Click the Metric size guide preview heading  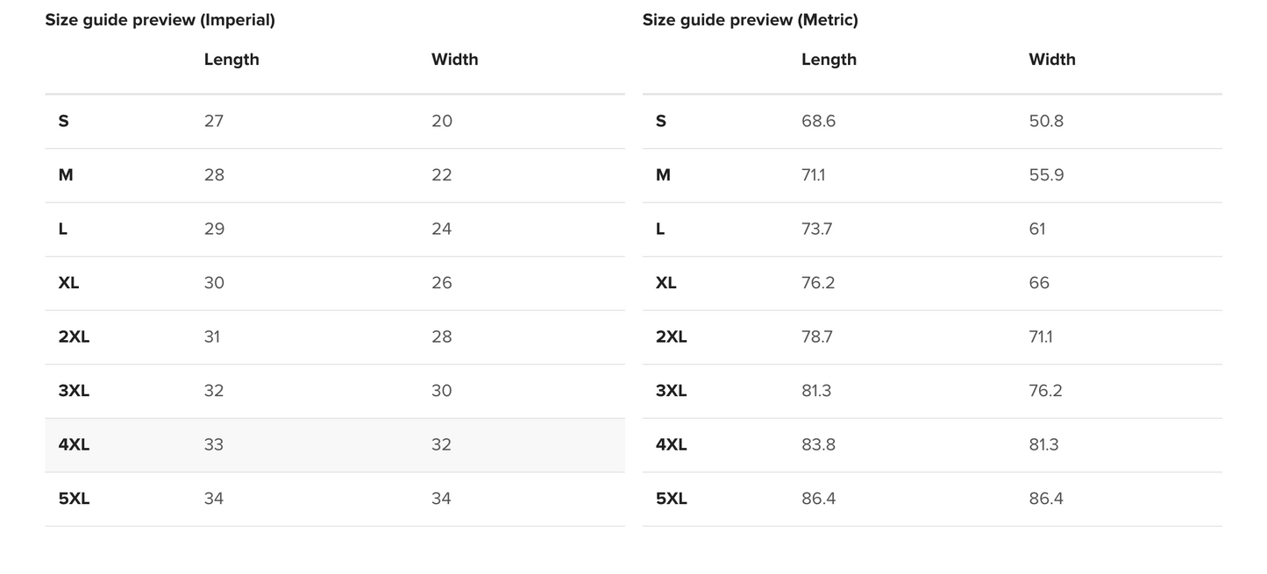tap(750, 20)
